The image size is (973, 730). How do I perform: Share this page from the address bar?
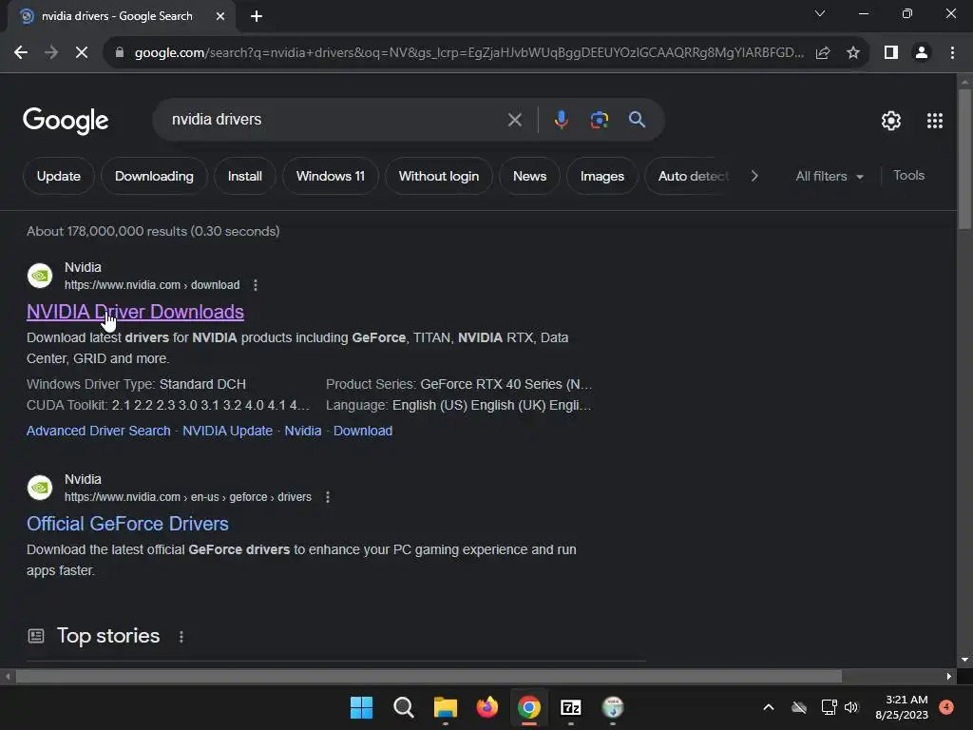823,53
